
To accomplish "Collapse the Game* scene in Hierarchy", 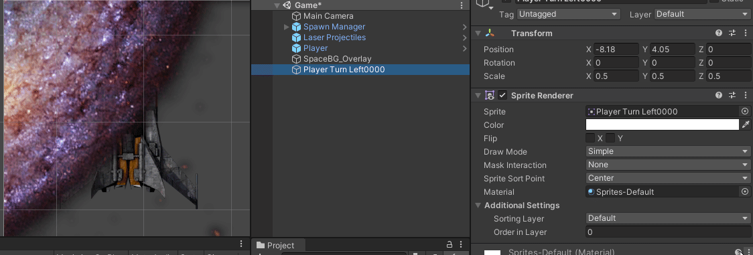I will tap(277, 5).
